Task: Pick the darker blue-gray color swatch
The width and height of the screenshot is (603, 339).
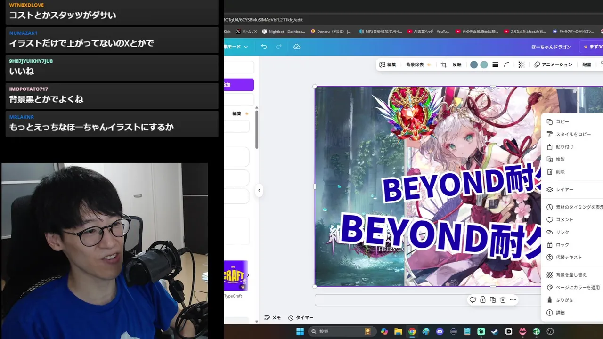Action: click(474, 65)
